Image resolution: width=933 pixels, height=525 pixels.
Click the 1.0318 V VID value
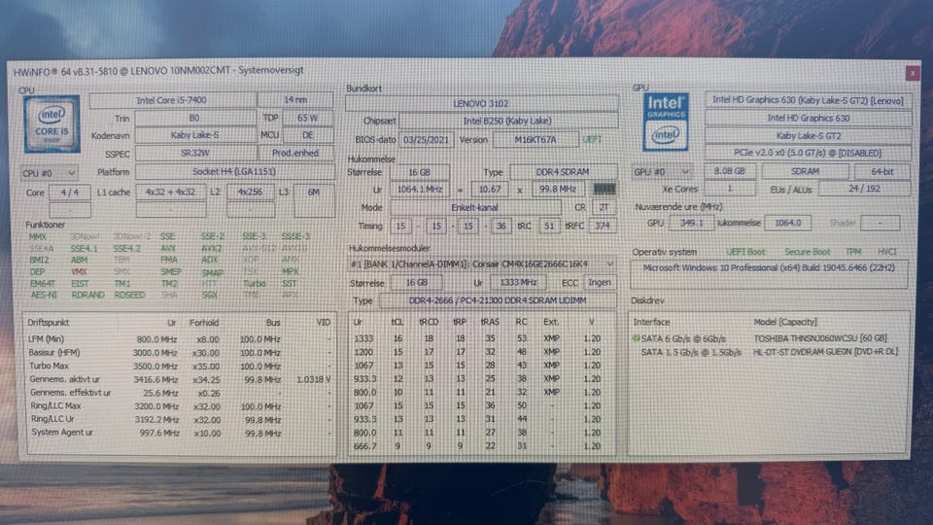(x=313, y=379)
